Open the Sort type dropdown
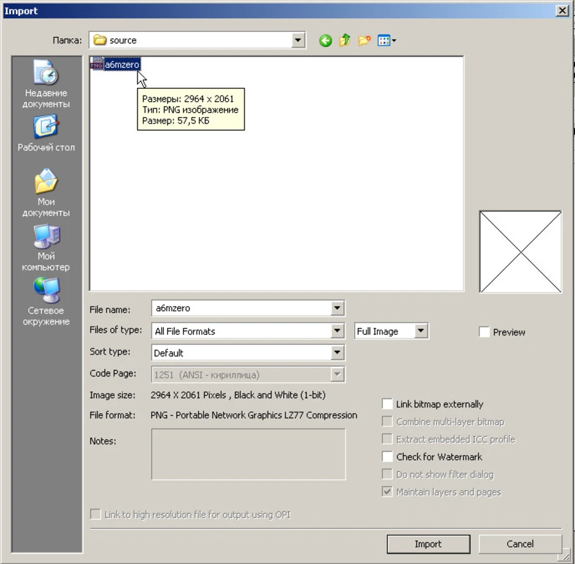Viewport: 575px width, 564px height. click(x=337, y=353)
